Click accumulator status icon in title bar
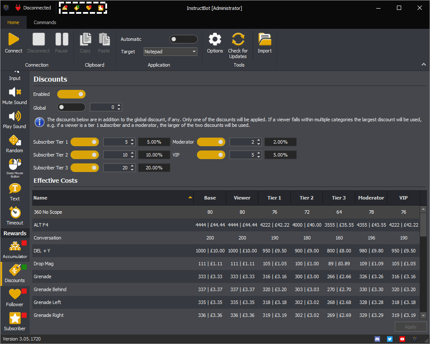Viewport: 430px width, 344px height. click(x=65, y=8)
